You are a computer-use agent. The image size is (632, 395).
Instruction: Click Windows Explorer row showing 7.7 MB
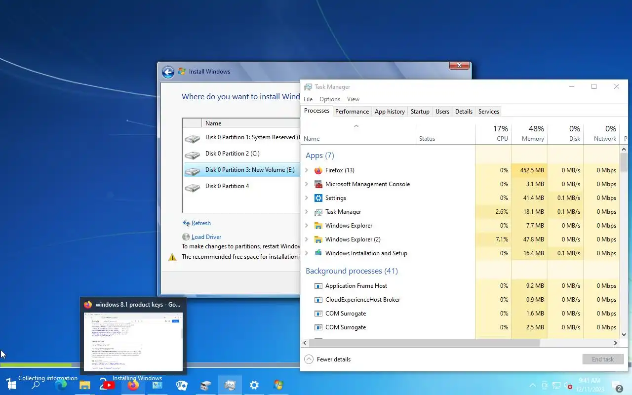click(460, 226)
